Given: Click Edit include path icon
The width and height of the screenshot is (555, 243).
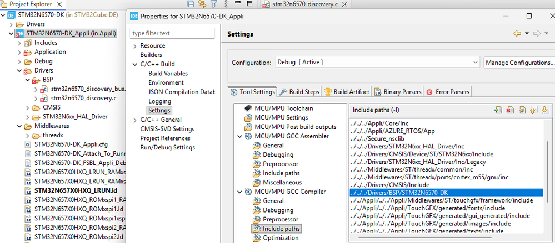Looking at the screenshot, I should pos(522,110).
